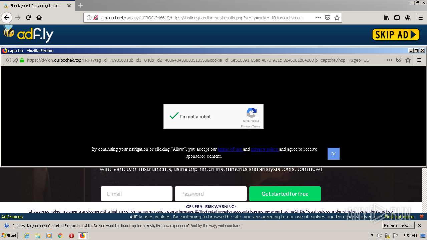Click the E-mail input field
Image resolution: width=427 pixels, height=240 pixels.
(x=136, y=194)
